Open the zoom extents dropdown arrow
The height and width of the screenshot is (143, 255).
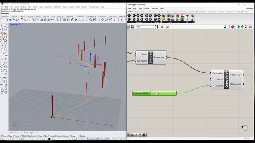point(159,27)
